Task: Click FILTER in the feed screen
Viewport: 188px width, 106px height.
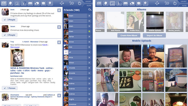Action: tap(89, 6)
